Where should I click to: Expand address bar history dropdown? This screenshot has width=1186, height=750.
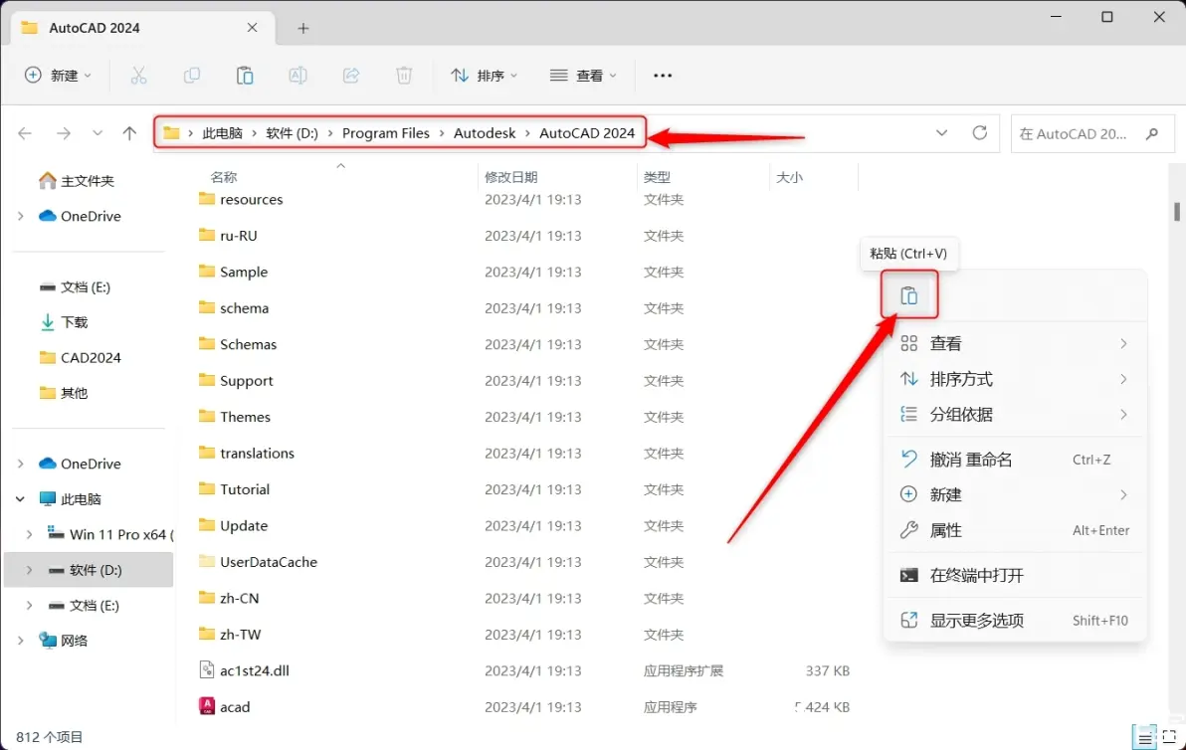click(941, 133)
